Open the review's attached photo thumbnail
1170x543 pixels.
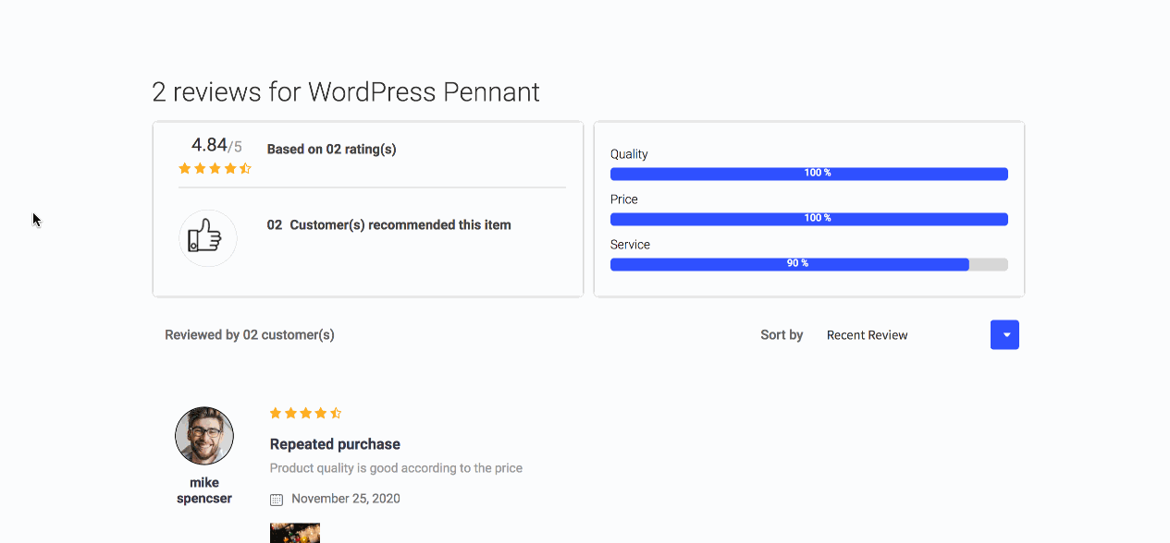pos(294,533)
